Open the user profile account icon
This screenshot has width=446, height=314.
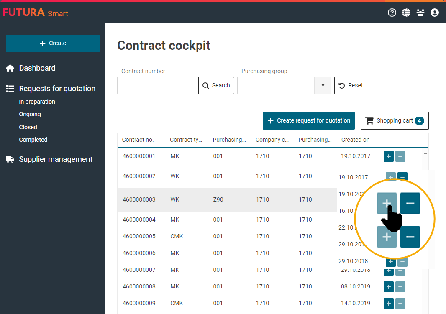435,13
